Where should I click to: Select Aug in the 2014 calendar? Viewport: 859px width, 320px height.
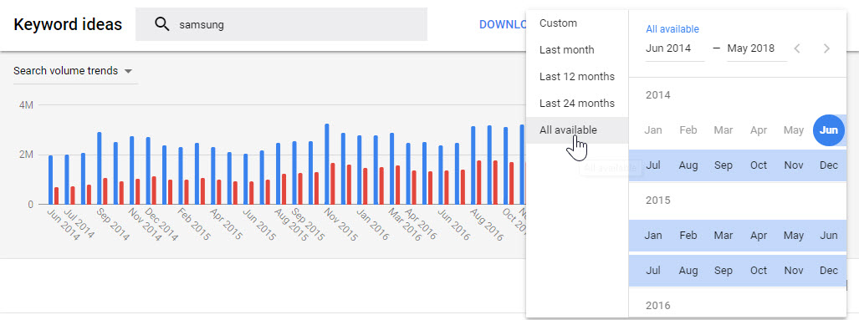pyautogui.click(x=688, y=165)
